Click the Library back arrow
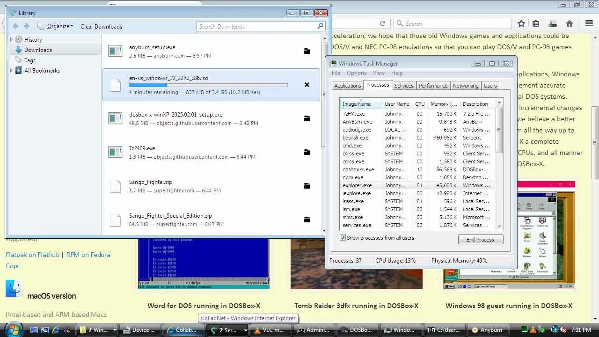This screenshot has width=599, height=337. tap(15, 26)
